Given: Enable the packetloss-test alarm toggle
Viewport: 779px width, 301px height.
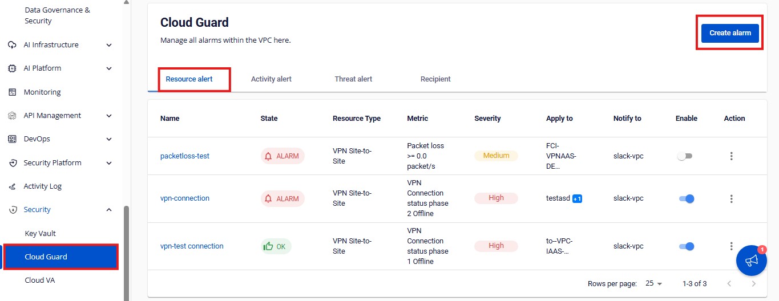Looking at the screenshot, I should pos(685,156).
